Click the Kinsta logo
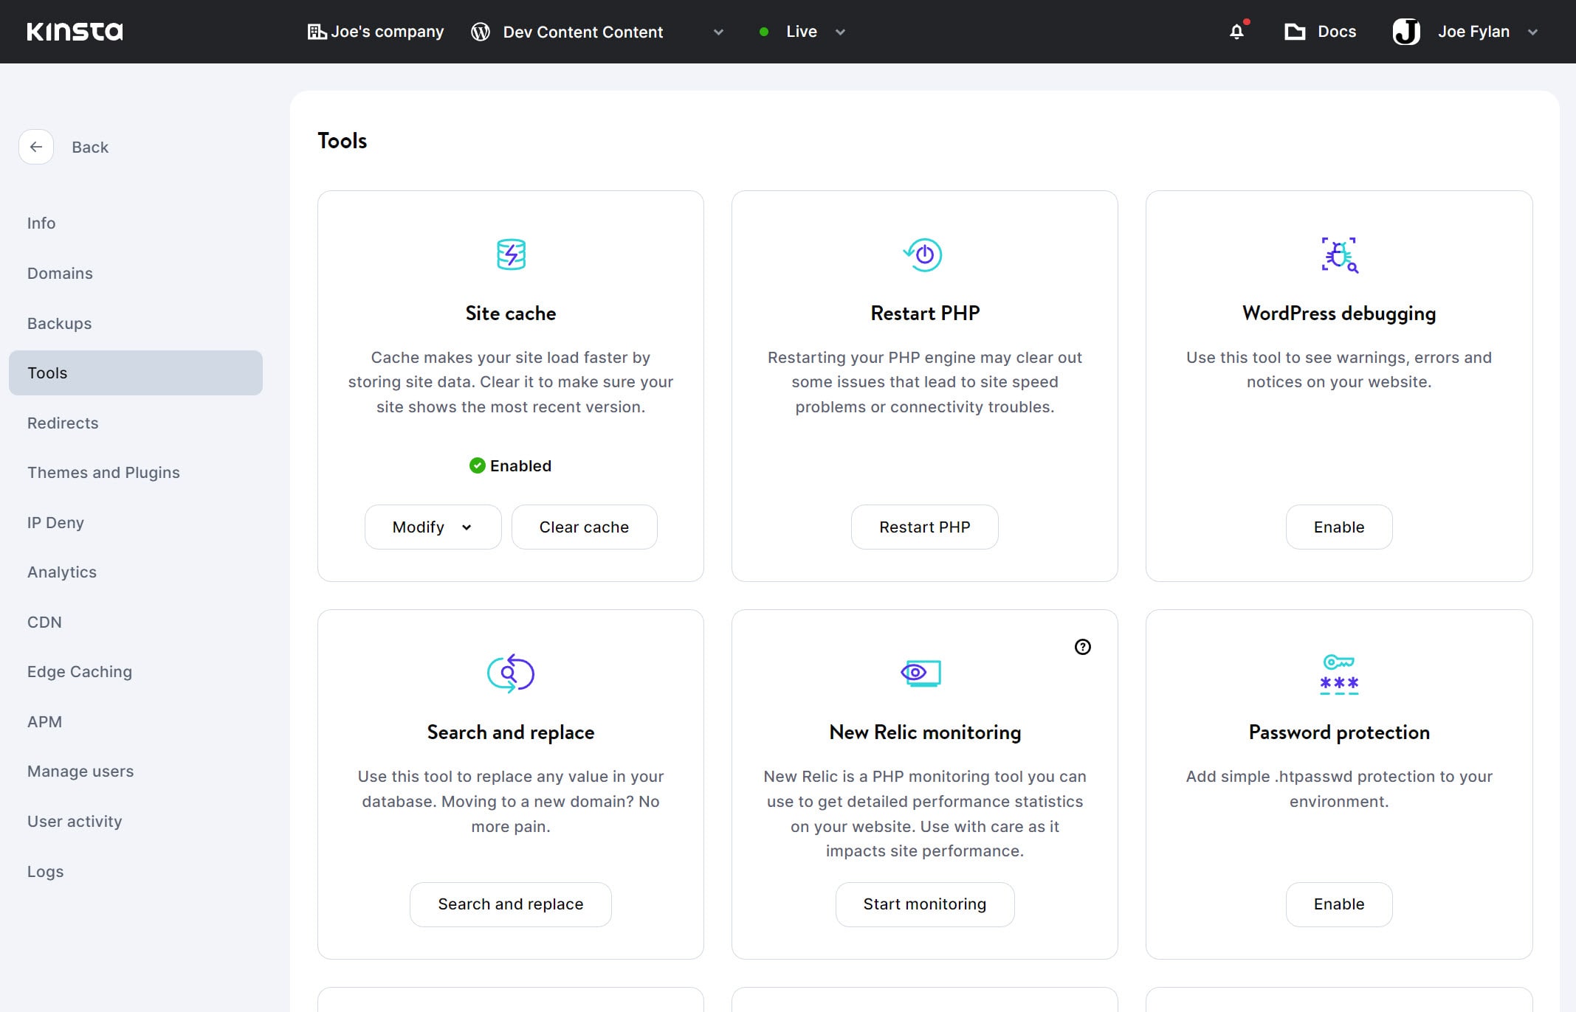Screen dimensions: 1576x1012 (75, 32)
